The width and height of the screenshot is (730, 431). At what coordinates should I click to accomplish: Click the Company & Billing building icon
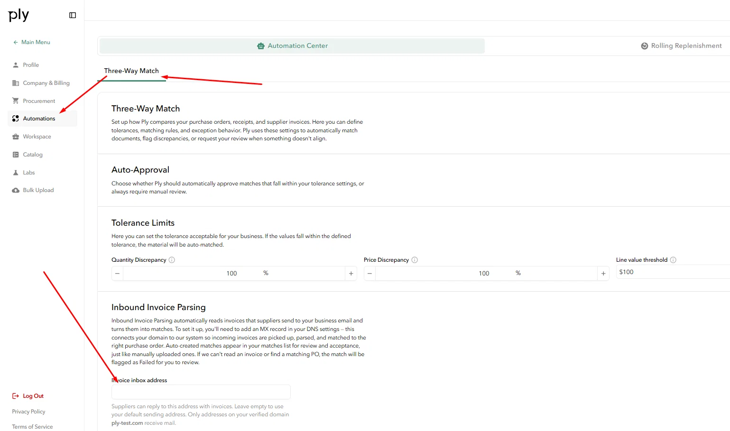(16, 83)
